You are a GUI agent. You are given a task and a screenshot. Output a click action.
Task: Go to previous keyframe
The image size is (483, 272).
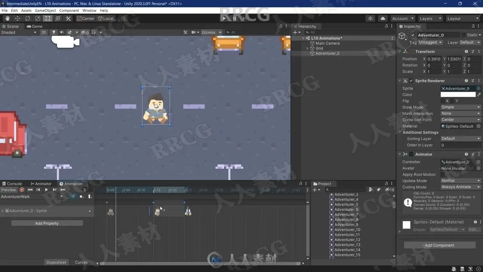(x=38, y=190)
